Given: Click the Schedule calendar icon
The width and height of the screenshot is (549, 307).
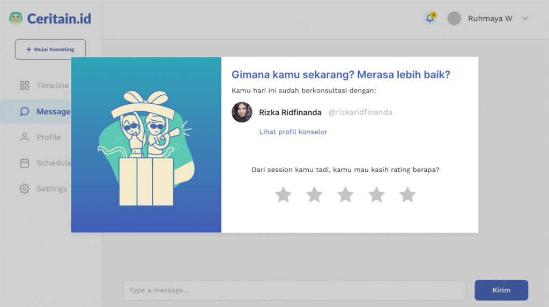Looking at the screenshot, I should pos(25,163).
